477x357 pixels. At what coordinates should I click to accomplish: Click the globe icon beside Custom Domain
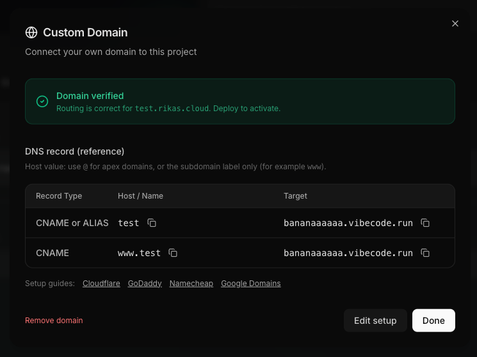click(x=31, y=33)
